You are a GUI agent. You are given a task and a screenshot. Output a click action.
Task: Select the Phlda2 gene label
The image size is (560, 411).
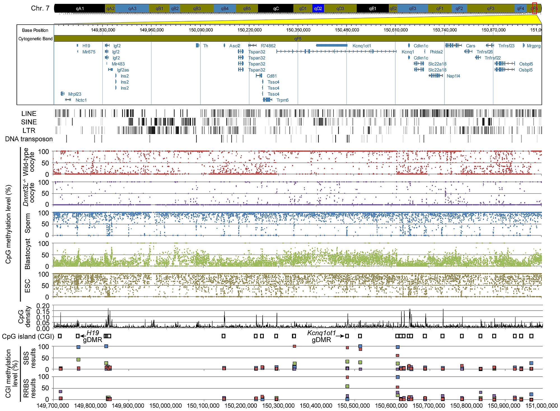point(436,52)
